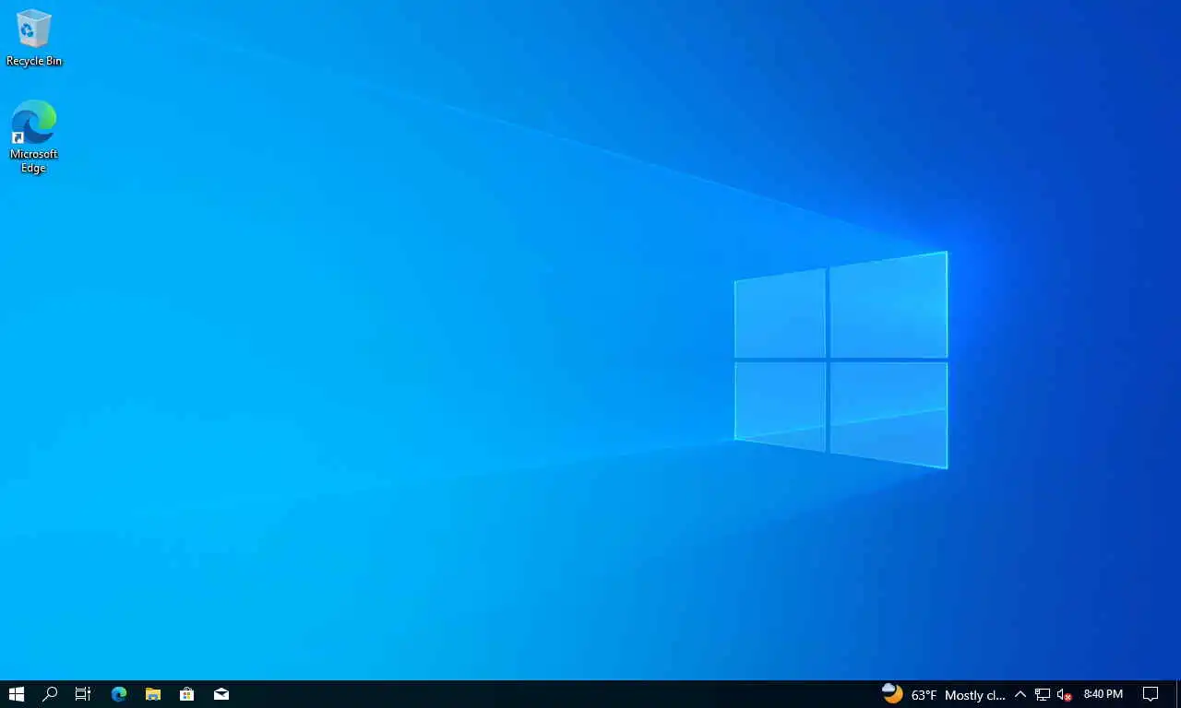Image resolution: width=1181 pixels, height=708 pixels.
Task: Open the Windows Start menu
Action: [16, 694]
